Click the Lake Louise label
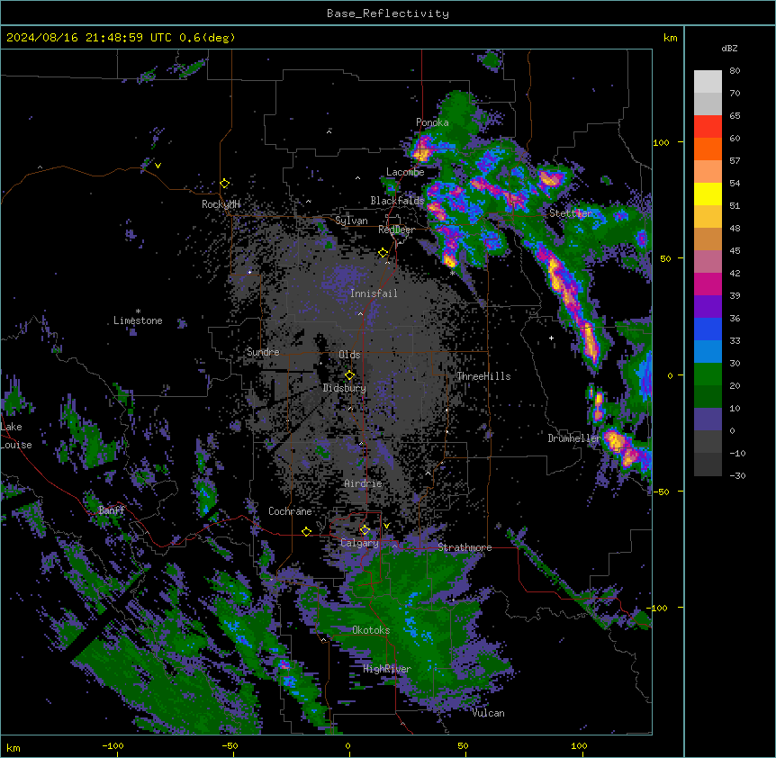Image resolution: width=776 pixels, height=758 pixels. [x=16, y=436]
